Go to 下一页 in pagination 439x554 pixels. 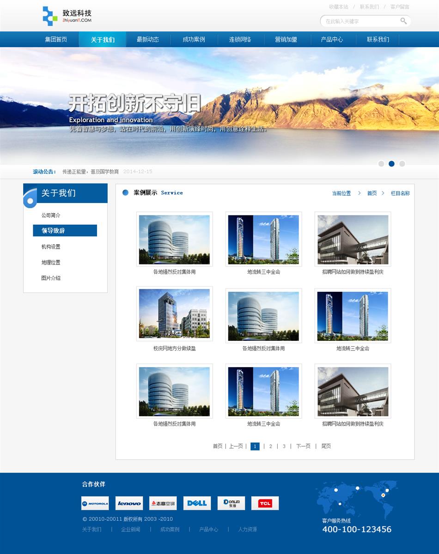pyautogui.click(x=303, y=446)
